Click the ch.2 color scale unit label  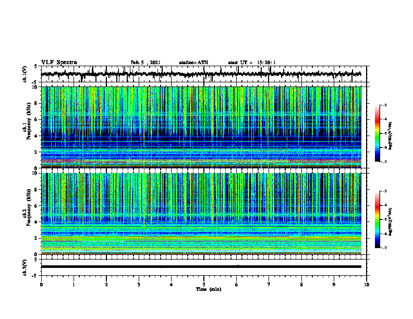(391, 222)
